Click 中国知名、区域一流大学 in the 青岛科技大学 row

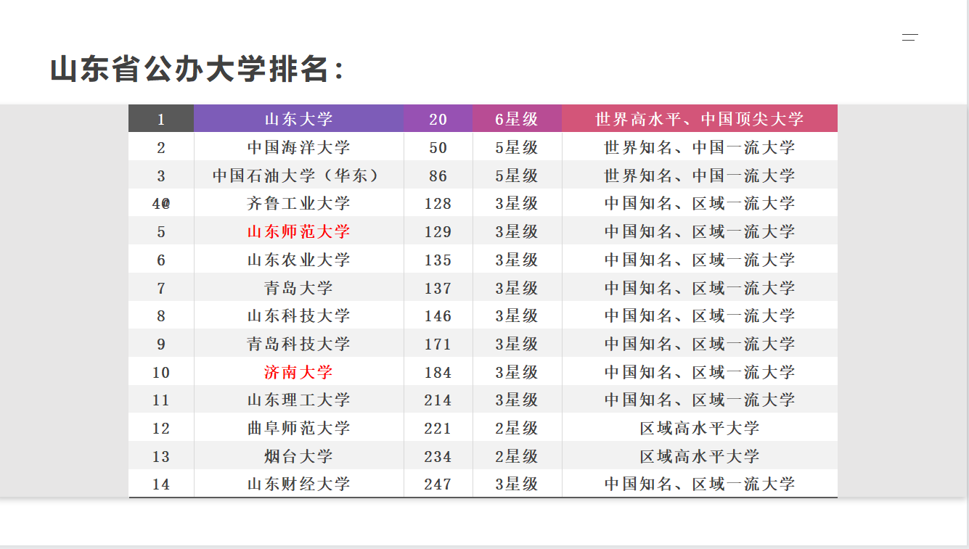coord(700,344)
